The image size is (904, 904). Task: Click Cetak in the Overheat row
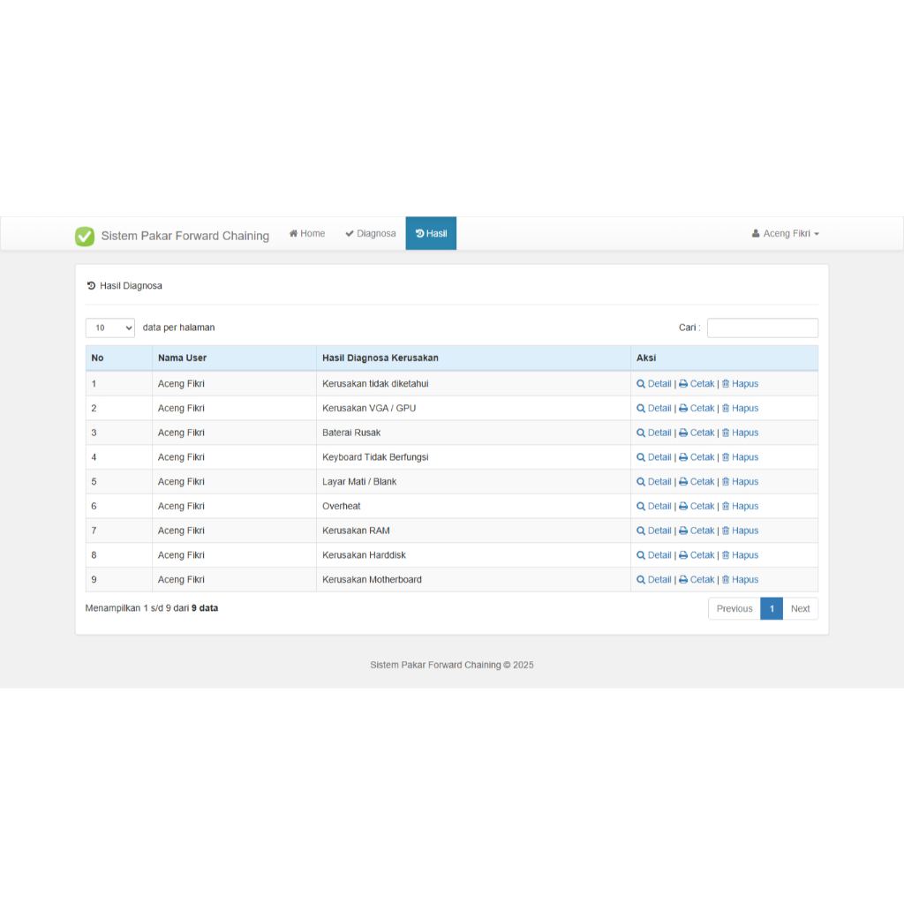tap(697, 506)
